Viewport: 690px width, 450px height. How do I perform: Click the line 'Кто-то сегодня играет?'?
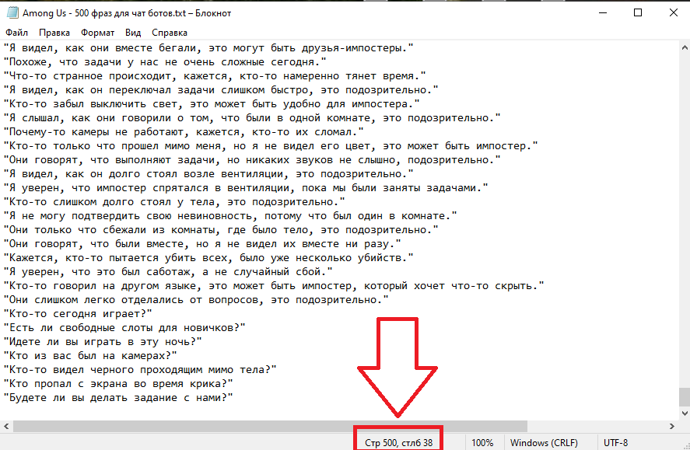tap(78, 313)
